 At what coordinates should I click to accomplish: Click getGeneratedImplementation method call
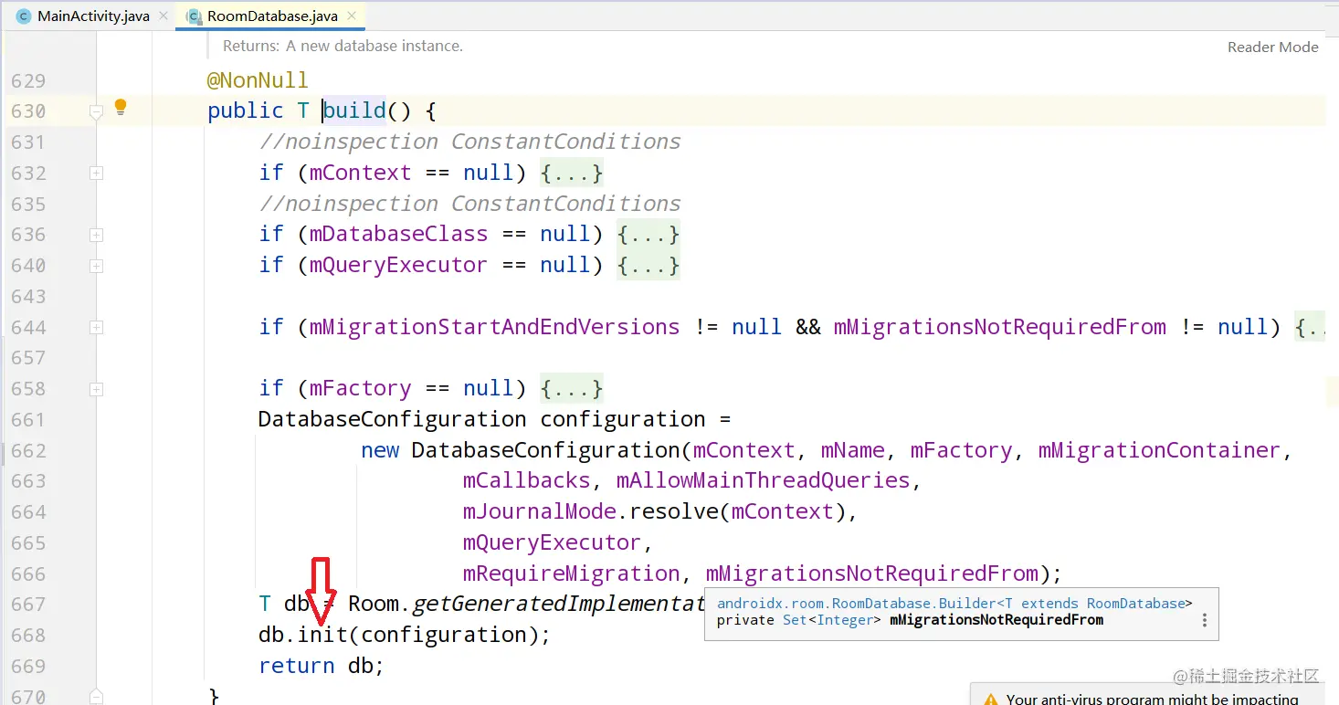[558, 604]
